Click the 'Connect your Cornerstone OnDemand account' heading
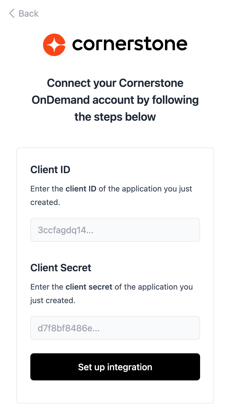The height and width of the screenshot is (419, 231). pos(115,83)
